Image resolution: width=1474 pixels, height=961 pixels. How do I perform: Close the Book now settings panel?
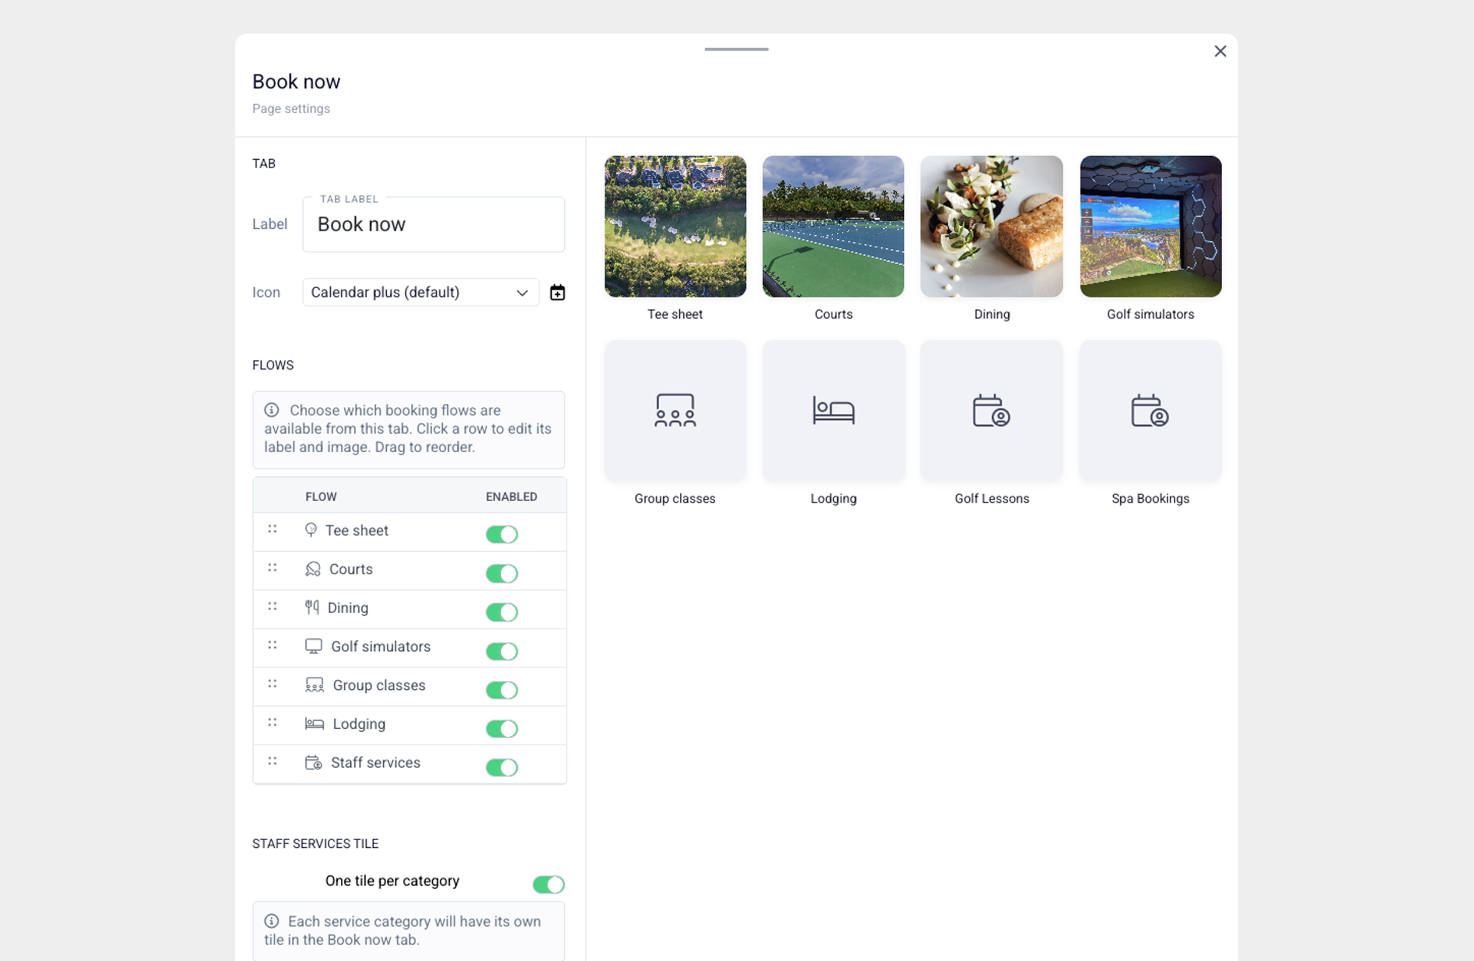click(x=1219, y=51)
